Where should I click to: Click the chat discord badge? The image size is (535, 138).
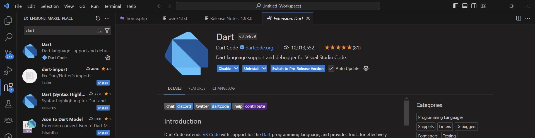179,106
